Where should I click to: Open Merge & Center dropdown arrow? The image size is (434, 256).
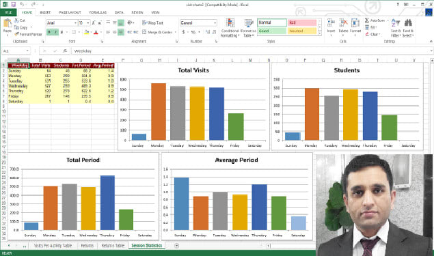tap(176, 32)
